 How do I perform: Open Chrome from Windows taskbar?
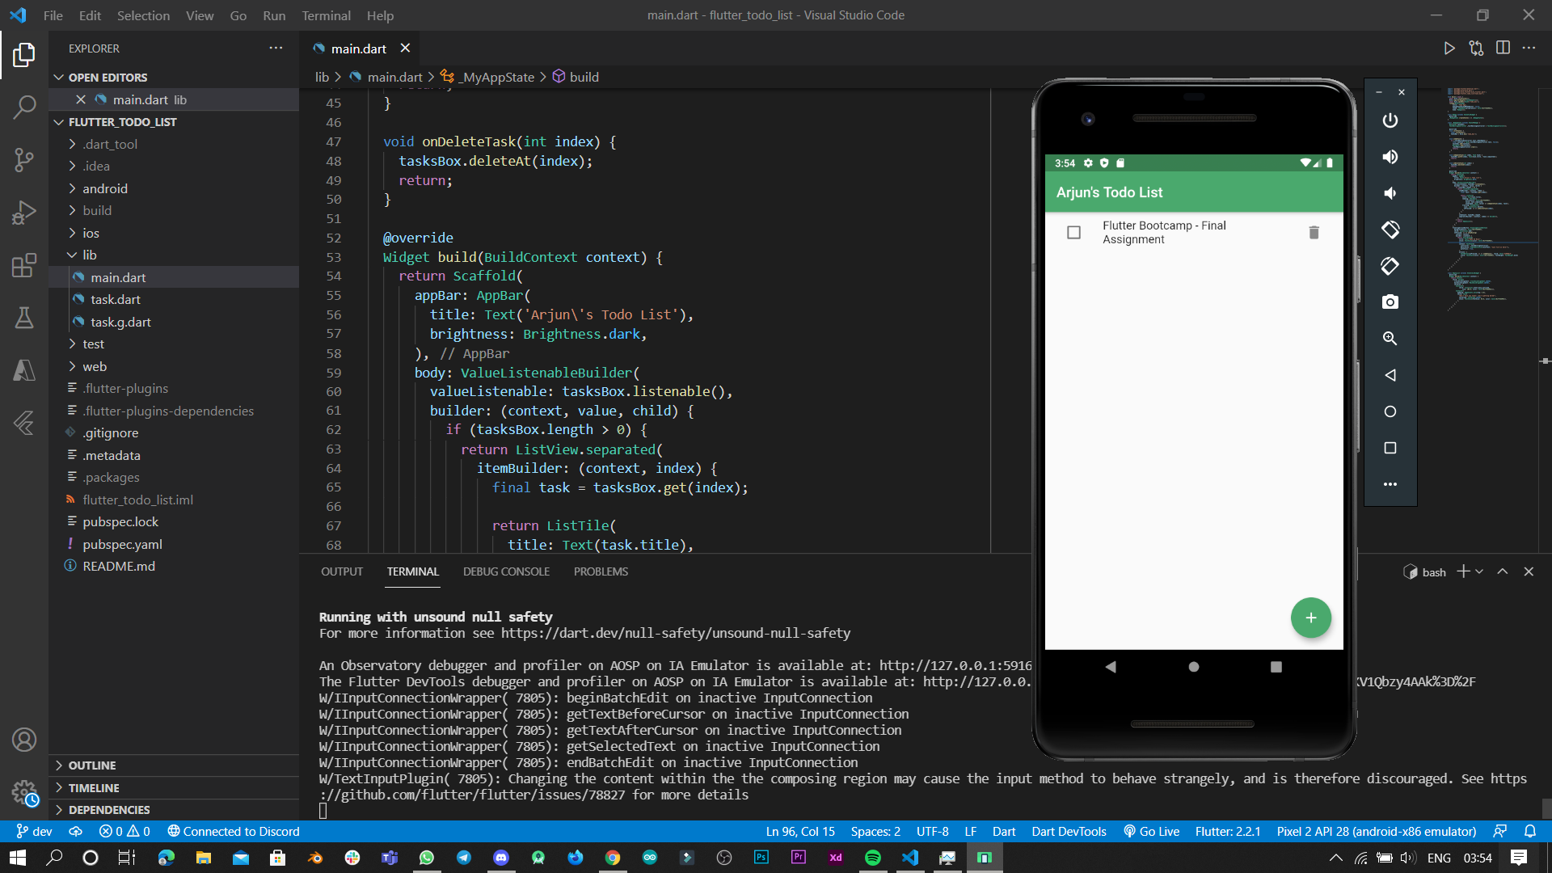(x=613, y=858)
